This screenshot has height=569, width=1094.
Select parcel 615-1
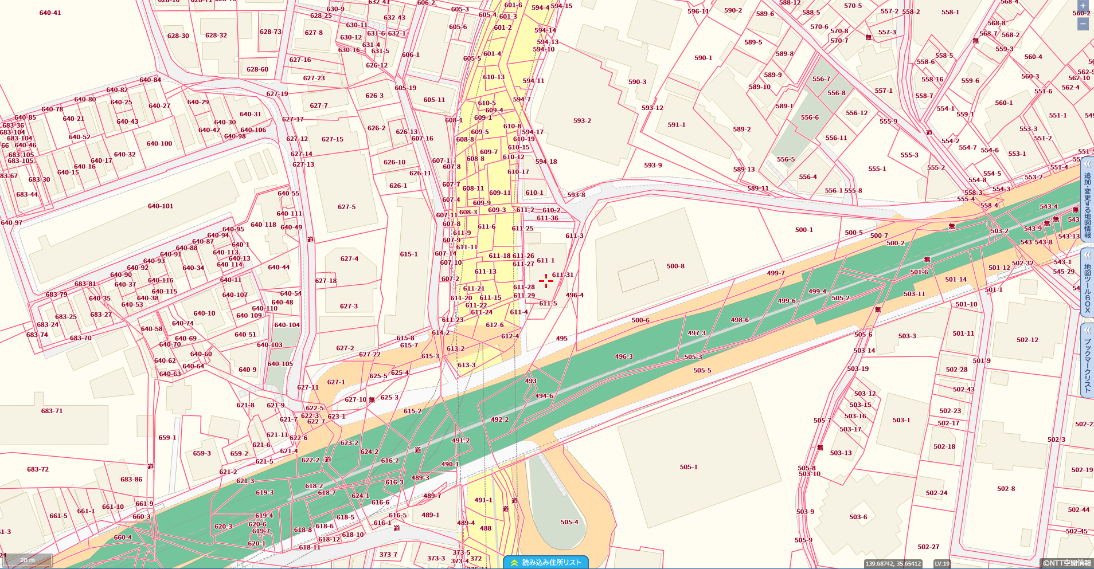409,254
